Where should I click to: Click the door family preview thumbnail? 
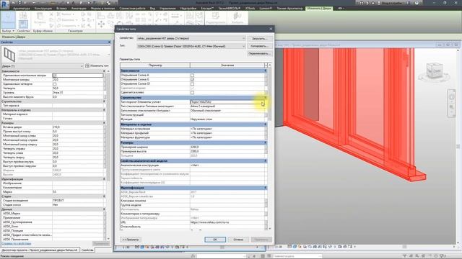[x=9, y=55]
